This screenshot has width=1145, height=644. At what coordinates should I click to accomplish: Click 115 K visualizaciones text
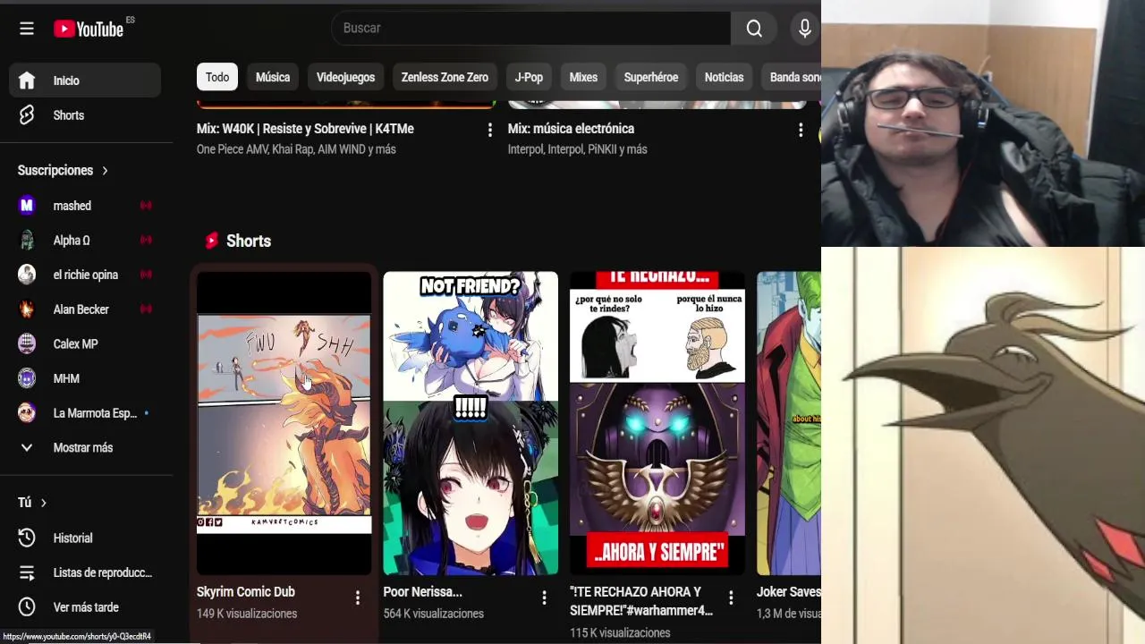(x=620, y=632)
